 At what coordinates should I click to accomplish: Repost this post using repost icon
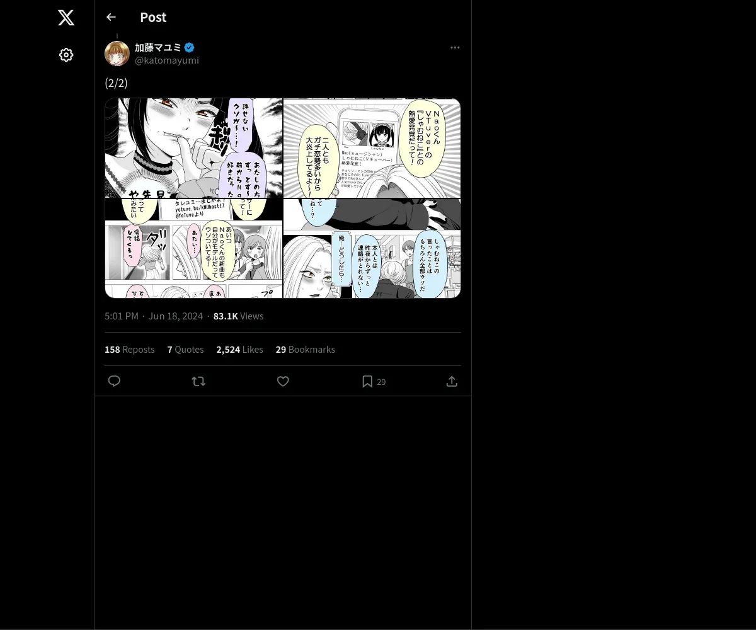[x=198, y=381]
